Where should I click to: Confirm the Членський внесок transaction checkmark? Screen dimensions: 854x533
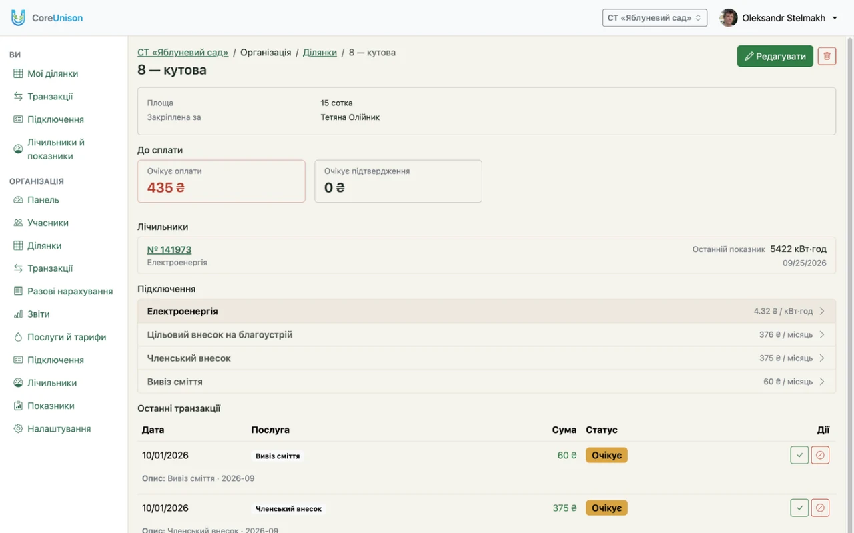(799, 508)
